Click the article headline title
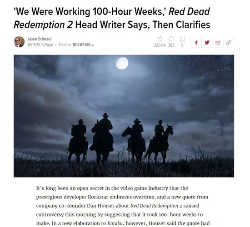Image resolution: width=250 pixels, height=227 pixels. coord(112,18)
